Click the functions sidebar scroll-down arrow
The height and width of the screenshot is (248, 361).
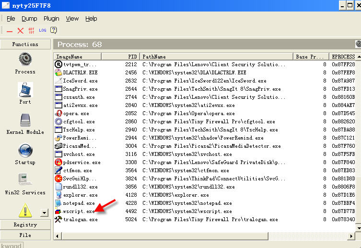pyautogui.click(x=44, y=213)
